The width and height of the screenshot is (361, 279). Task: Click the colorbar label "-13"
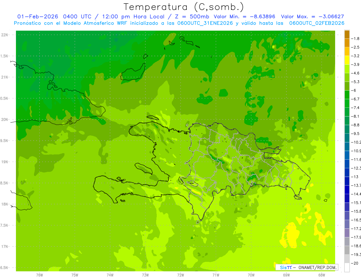[355, 177]
